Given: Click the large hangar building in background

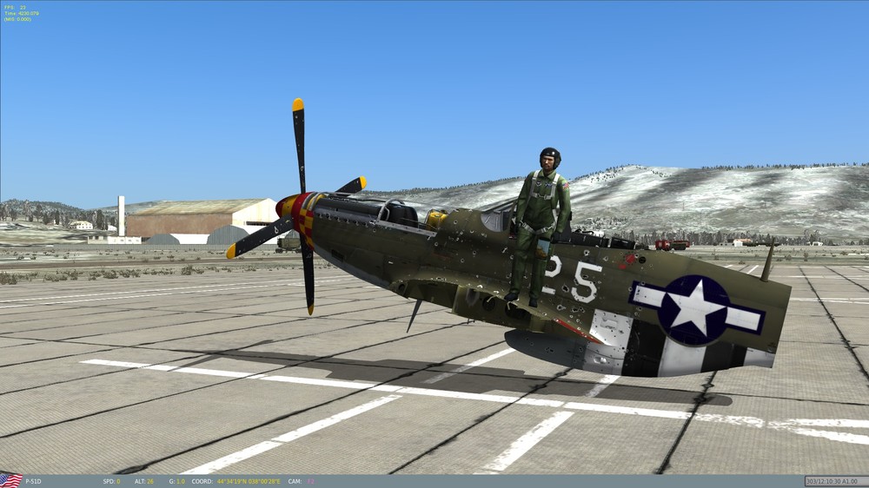Looking at the screenshot, I should tap(202, 221).
